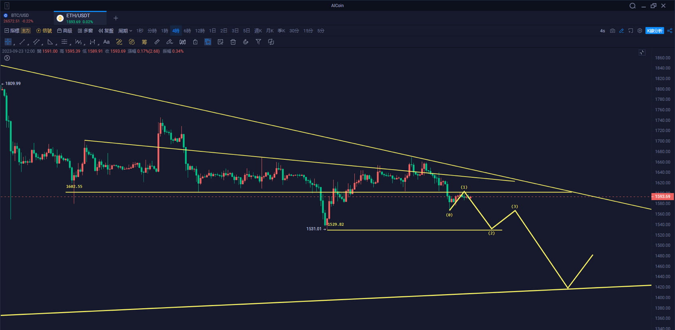Take a chart screenshot with camera icon
The image size is (675, 330).
click(612, 31)
